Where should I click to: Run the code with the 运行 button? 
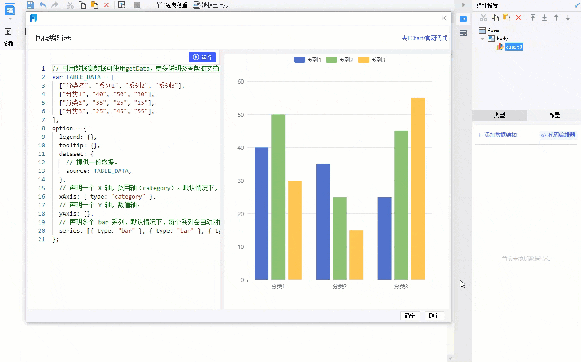coord(202,57)
